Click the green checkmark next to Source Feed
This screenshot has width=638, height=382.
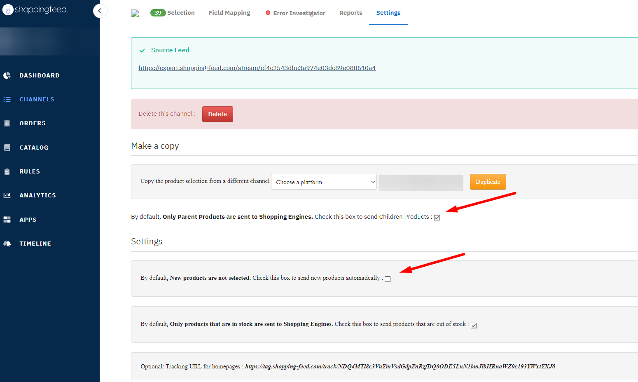(142, 51)
